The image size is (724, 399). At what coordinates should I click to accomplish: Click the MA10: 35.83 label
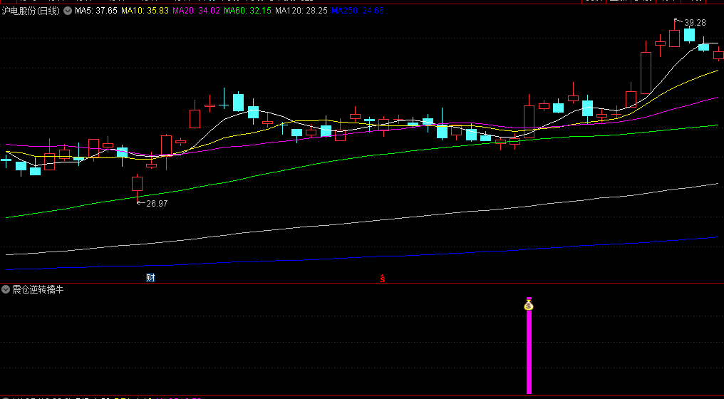[x=145, y=11]
